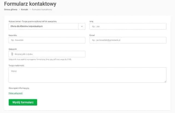Focus the 'Twoja wiadomość' message textarea

(x=87, y=75)
